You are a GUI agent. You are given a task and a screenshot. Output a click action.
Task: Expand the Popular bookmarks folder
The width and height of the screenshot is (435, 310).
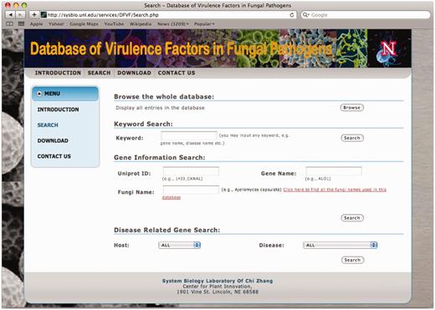tap(204, 24)
